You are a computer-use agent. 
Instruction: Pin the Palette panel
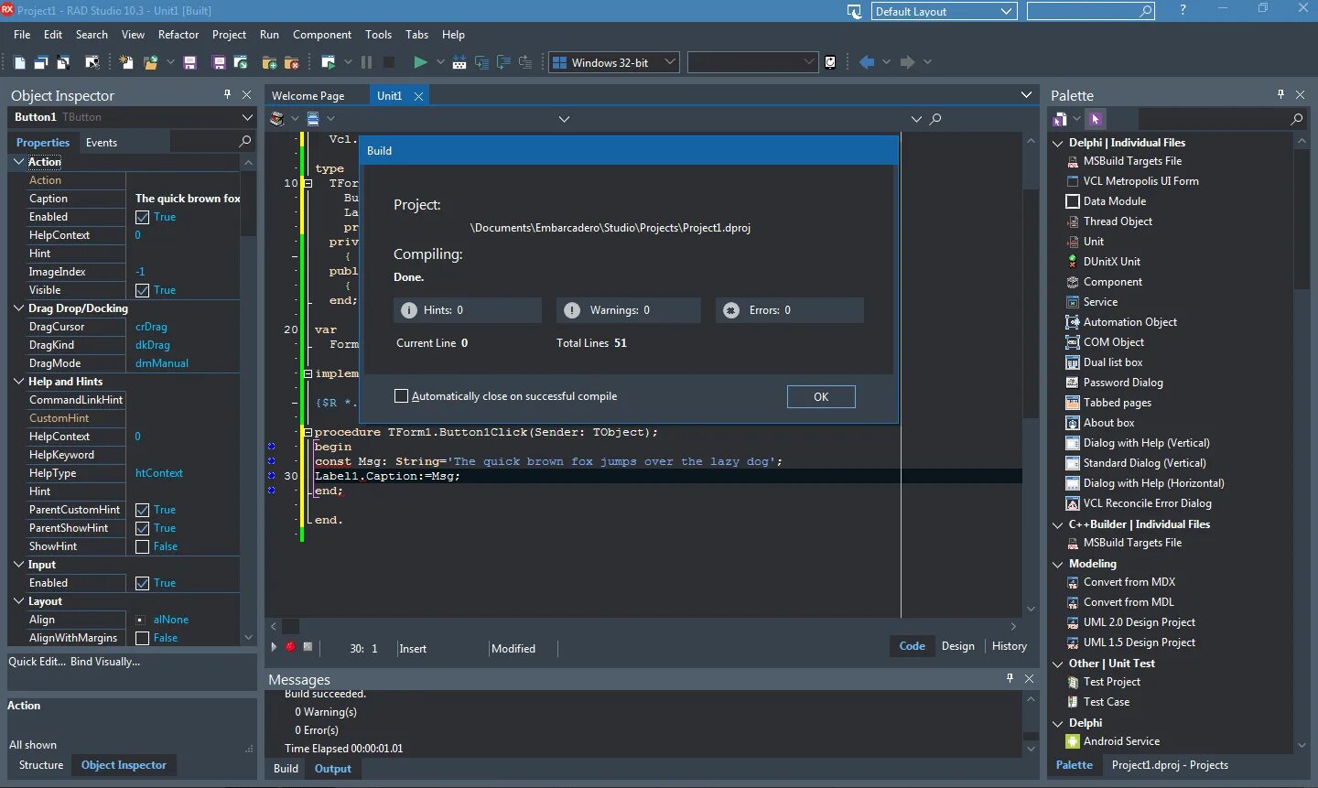coord(1280,94)
